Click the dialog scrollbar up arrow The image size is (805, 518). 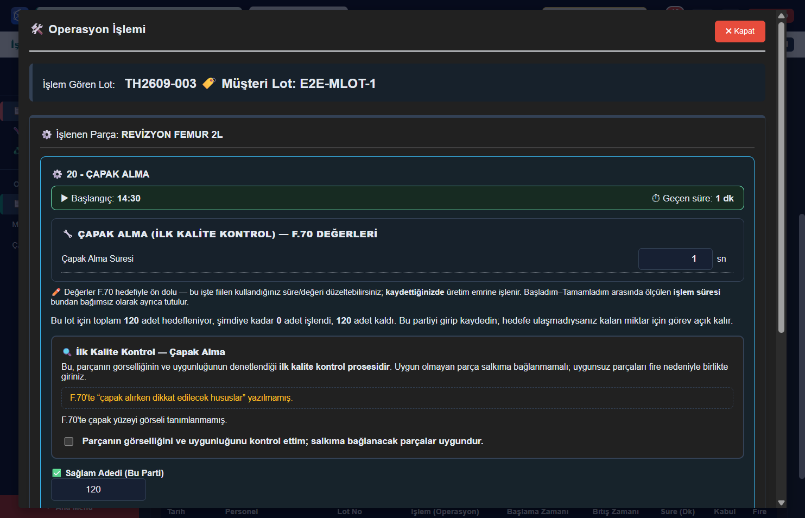pyautogui.click(x=782, y=16)
